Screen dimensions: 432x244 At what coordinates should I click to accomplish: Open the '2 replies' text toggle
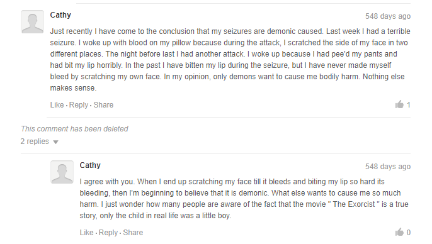(x=35, y=141)
